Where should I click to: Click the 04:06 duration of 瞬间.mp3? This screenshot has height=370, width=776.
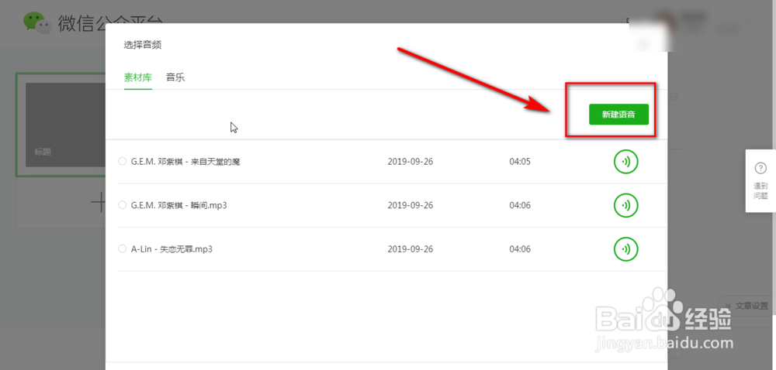click(x=520, y=205)
